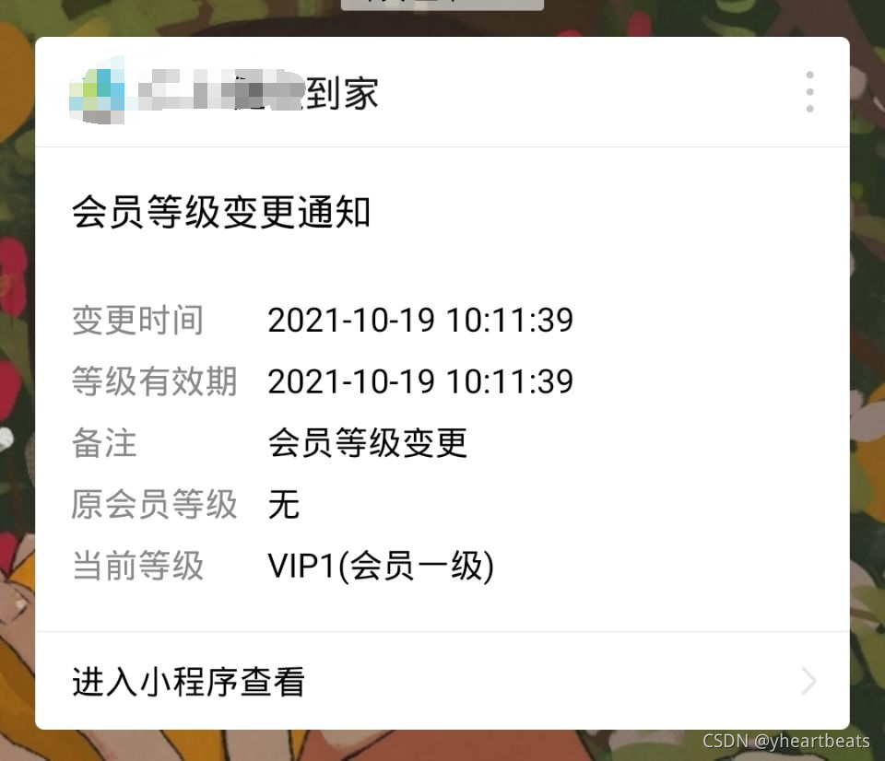Tap the 备注 label
Image resolution: width=885 pixels, height=761 pixels.
pyautogui.click(x=104, y=443)
